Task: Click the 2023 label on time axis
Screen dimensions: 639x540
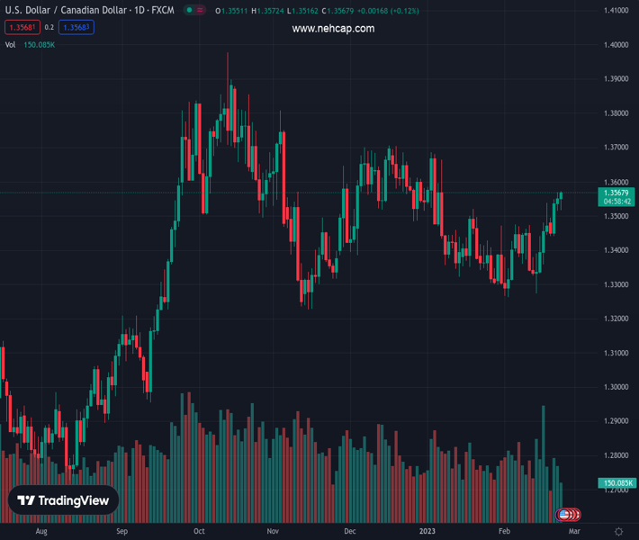Action: coord(427,532)
